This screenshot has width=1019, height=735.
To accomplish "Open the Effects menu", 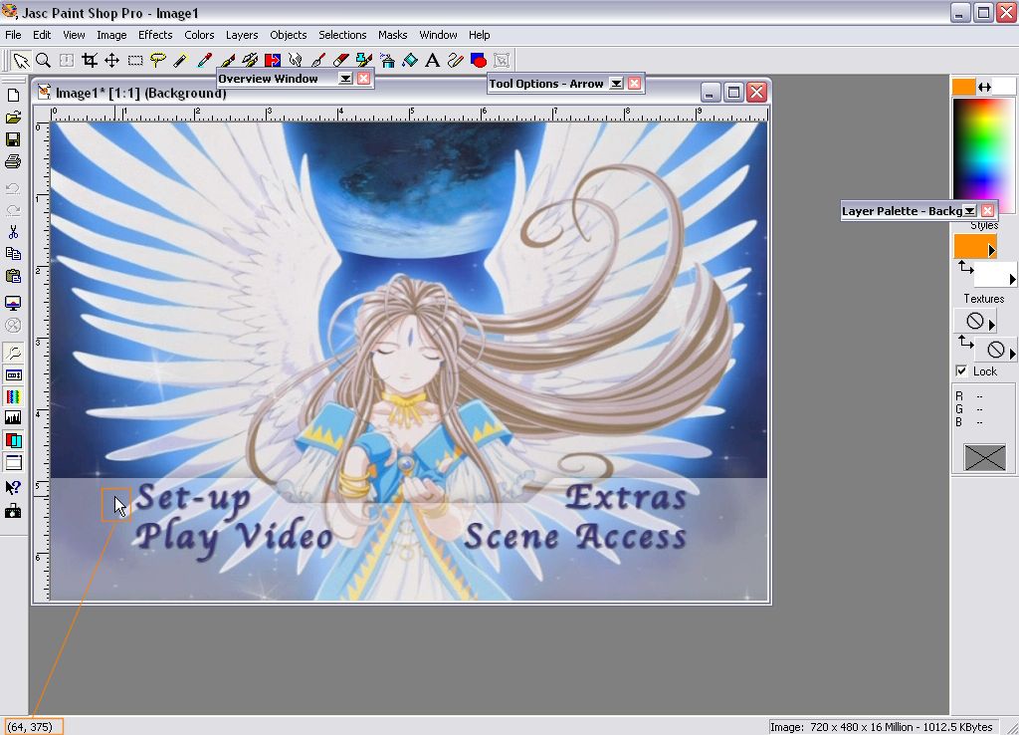I will [x=155, y=35].
